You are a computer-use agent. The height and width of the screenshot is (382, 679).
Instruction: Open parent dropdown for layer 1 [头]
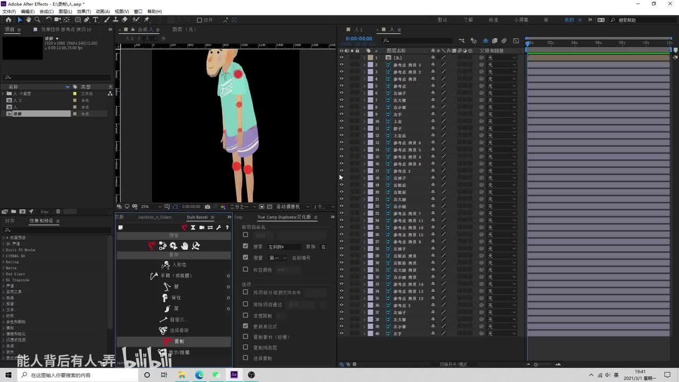click(x=502, y=57)
